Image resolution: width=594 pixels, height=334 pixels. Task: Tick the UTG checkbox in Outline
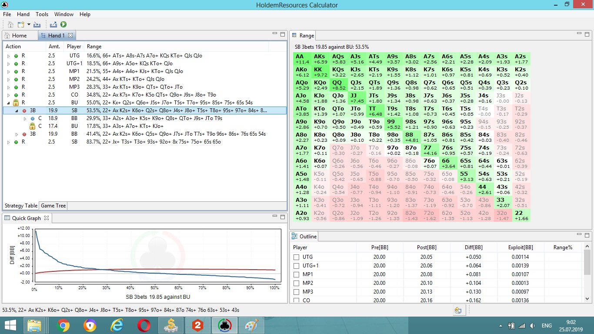click(297, 257)
